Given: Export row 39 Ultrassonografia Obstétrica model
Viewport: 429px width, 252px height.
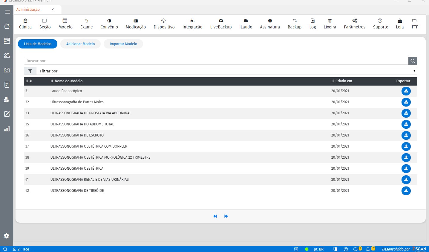Looking at the screenshot, I should (406, 168).
